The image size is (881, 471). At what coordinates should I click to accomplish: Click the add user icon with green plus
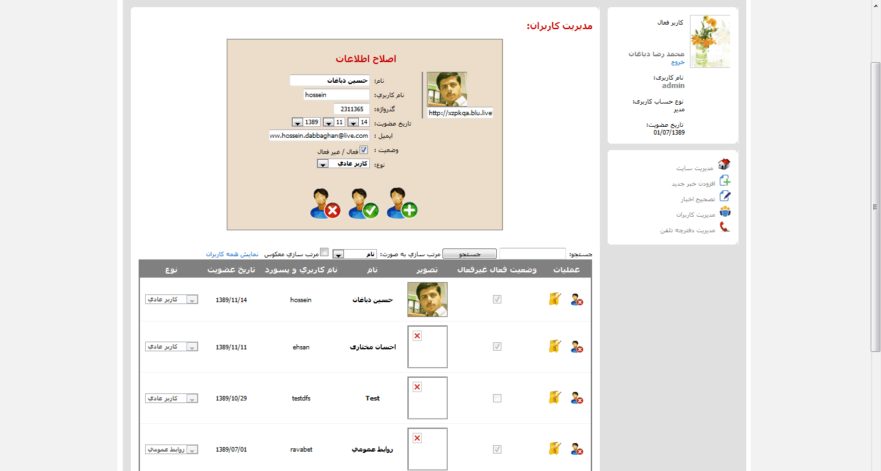pyautogui.click(x=402, y=203)
